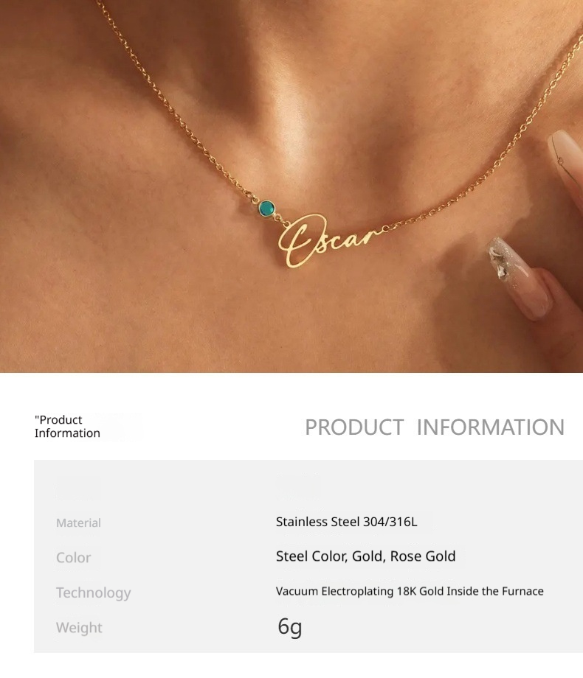583x678 pixels.
Task: Select the Technology label
Action: pyautogui.click(x=93, y=593)
